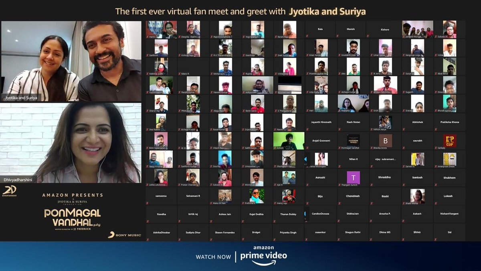Click the Jyotika and Suriya name label
The width and height of the screenshot is (481, 271).
pyautogui.click(x=21, y=98)
